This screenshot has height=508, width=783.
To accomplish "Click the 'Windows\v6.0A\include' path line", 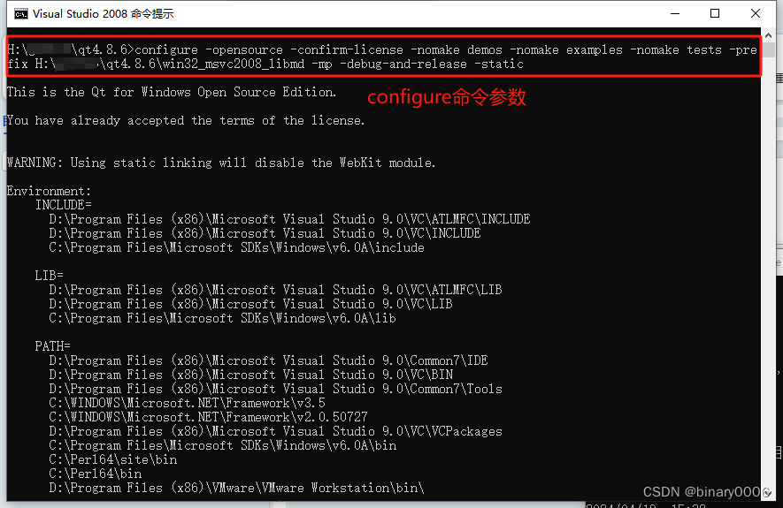I will click(x=237, y=247).
